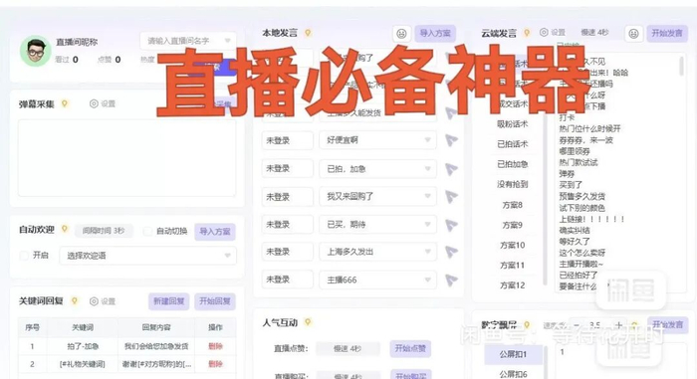Viewport: 697px width, 379px height.
Task: Select the 没有抢到 tab
Action: [512, 184]
